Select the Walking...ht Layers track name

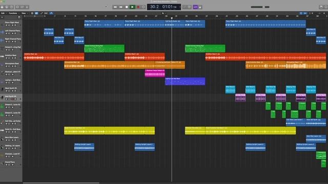tap(12, 146)
